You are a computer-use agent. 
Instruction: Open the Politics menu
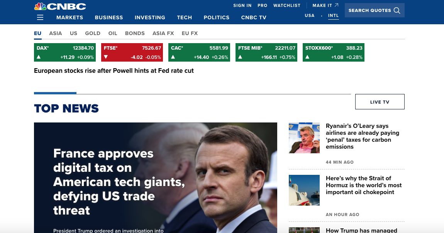(x=216, y=17)
